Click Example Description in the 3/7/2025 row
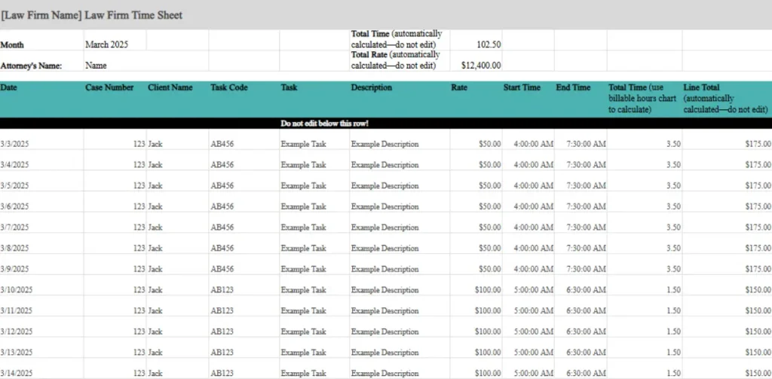 [385, 228]
